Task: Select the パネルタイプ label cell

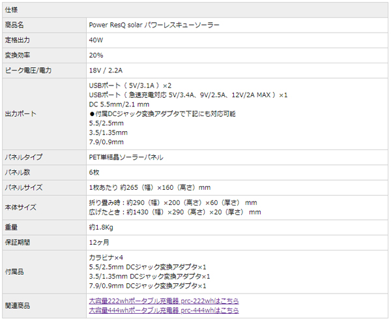Action: click(44, 157)
